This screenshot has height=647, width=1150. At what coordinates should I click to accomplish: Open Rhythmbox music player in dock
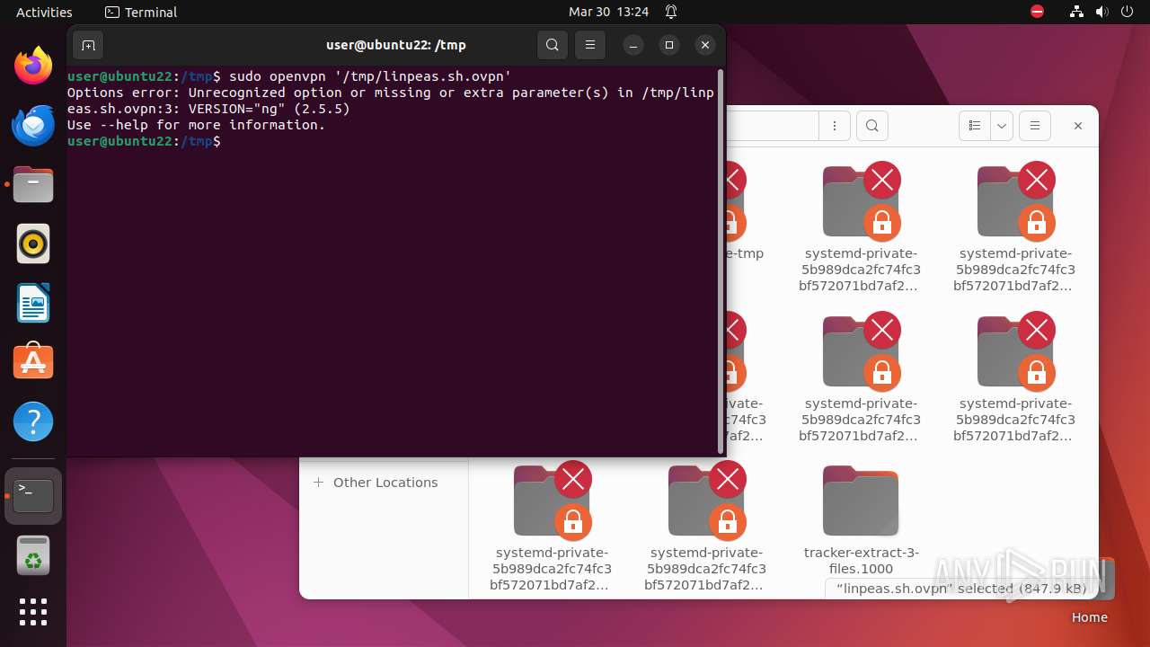33,244
